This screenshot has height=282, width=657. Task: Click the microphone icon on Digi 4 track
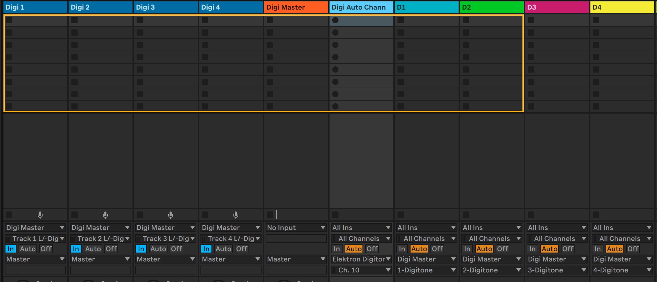click(x=236, y=215)
